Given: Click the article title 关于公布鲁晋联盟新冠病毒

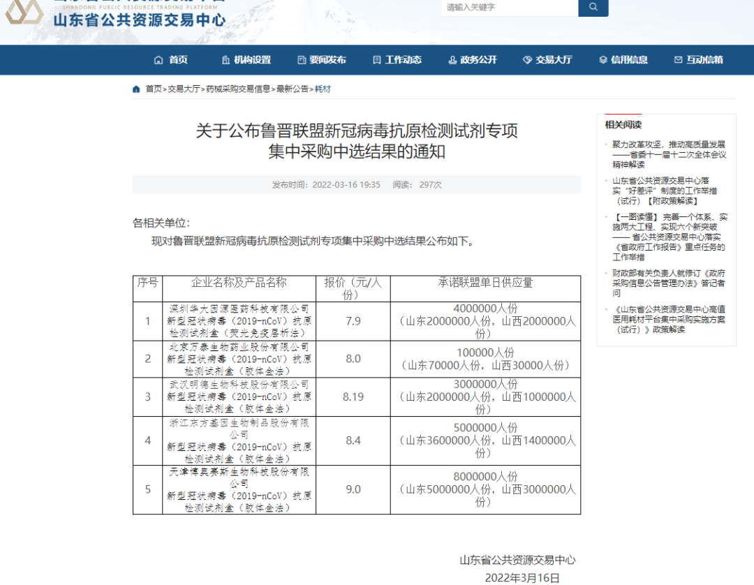Looking at the screenshot, I should click(356, 141).
